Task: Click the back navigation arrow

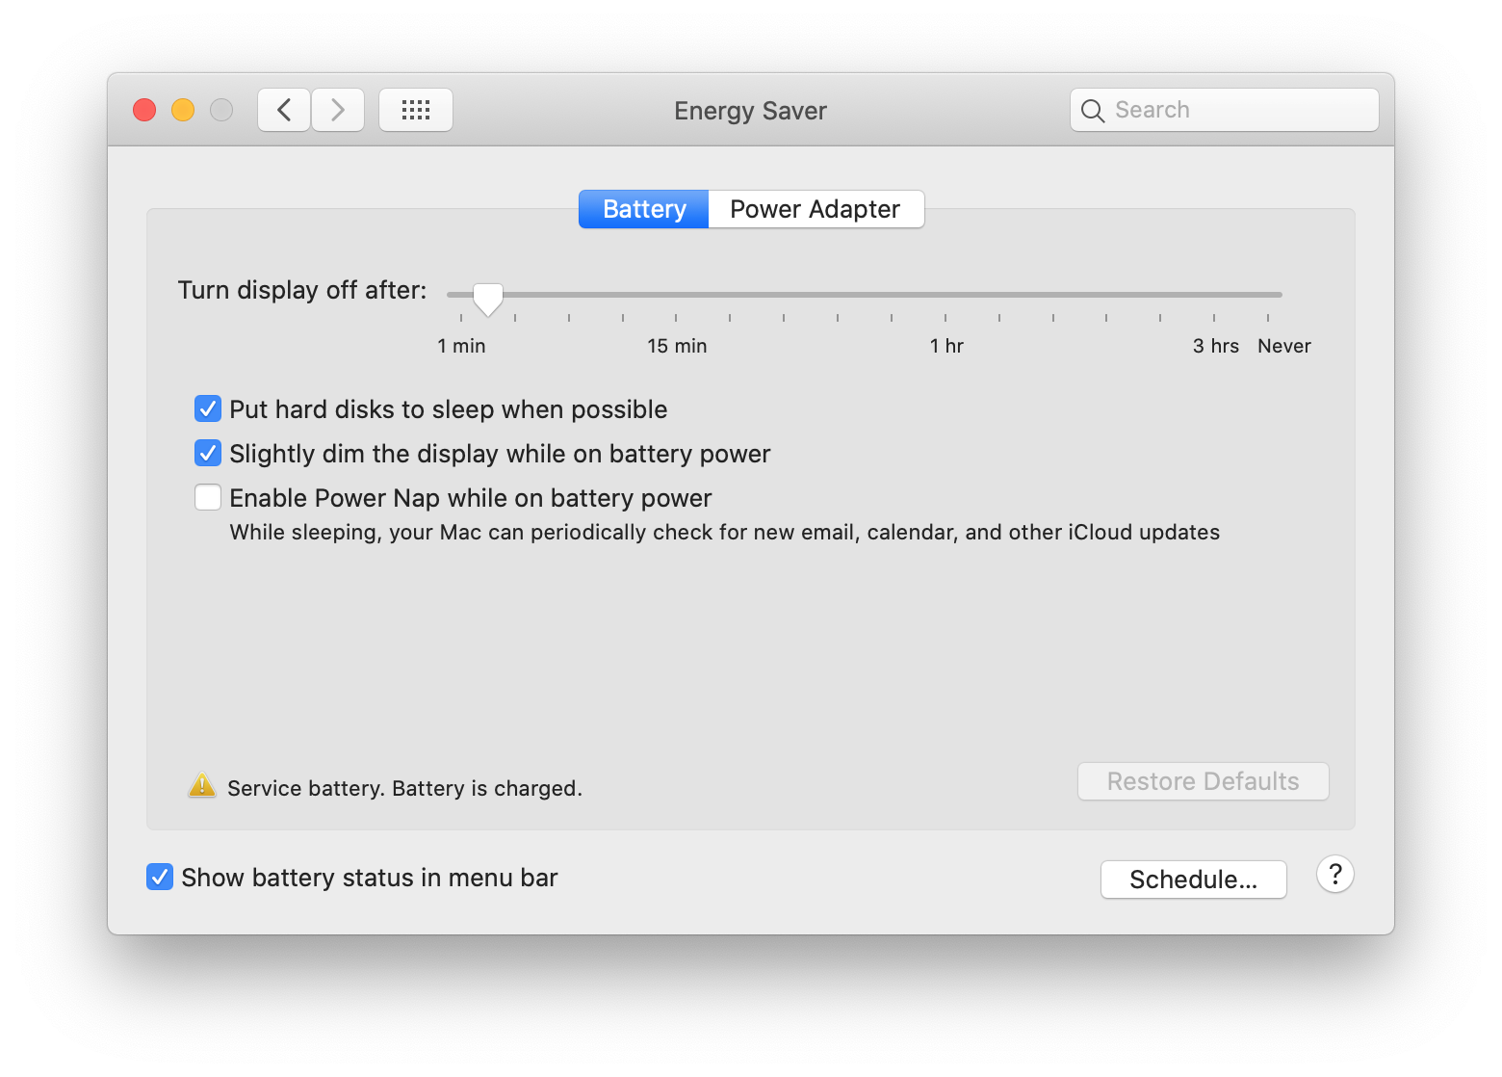Action: pos(283,110)
